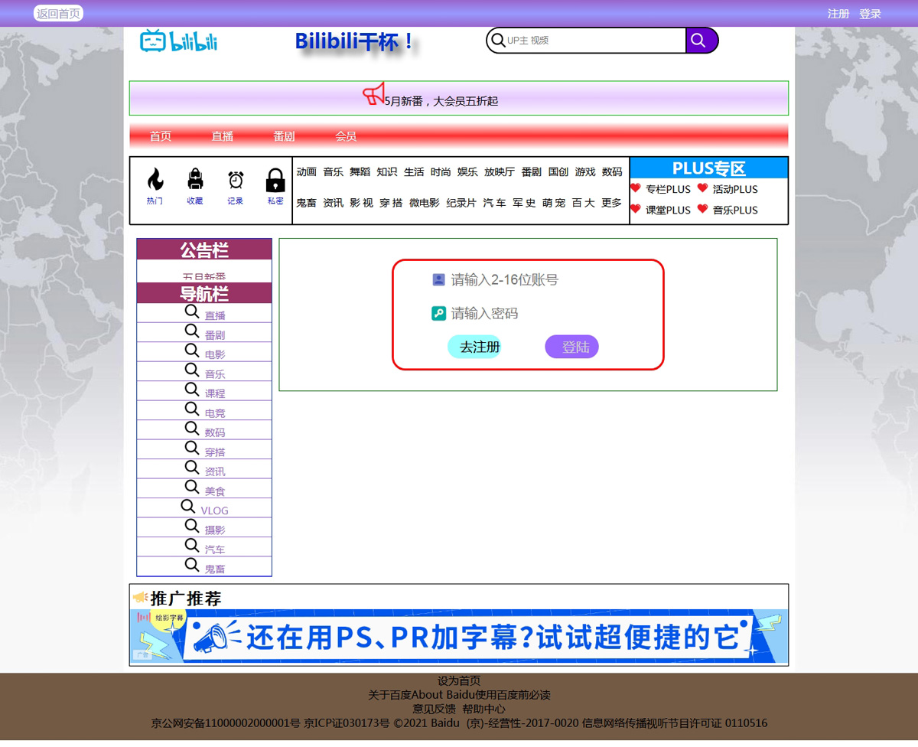Open the 收藏 backpack icon
The width and height of the screenshot is (918, 747).
pyautogui.click(x=195, y=180)
